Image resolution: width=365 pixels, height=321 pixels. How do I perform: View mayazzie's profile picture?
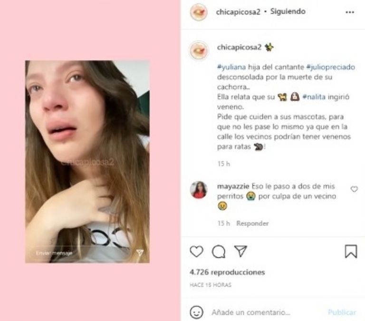point(199,190)
